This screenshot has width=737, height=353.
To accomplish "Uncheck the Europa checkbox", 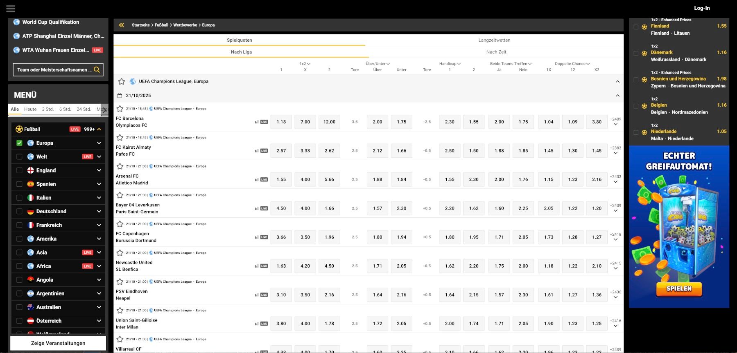I will pyautogui.click(x=19, y=143).
